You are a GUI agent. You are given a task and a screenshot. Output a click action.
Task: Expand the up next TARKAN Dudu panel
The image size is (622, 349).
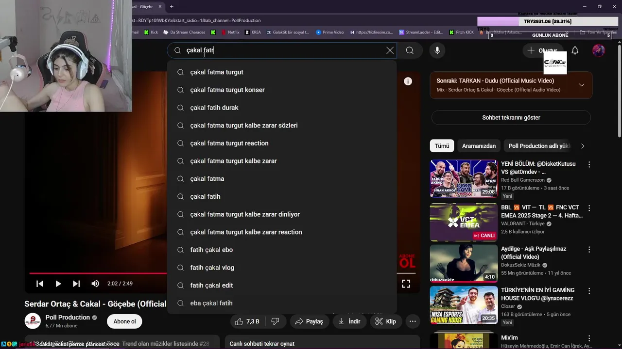click(x=582, y=85)
